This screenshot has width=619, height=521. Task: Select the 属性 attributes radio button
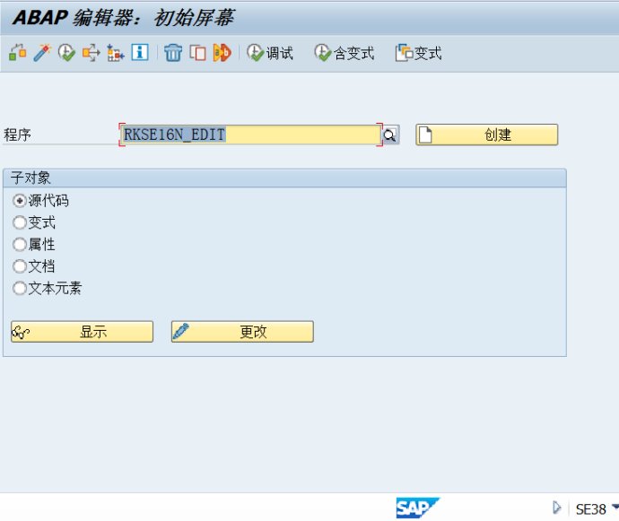(x=19, y=244)
